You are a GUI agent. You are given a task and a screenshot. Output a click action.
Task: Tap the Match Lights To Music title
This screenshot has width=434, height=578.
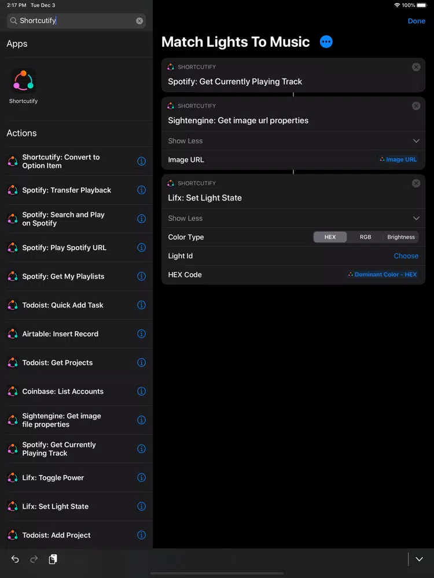click(236, 42)
